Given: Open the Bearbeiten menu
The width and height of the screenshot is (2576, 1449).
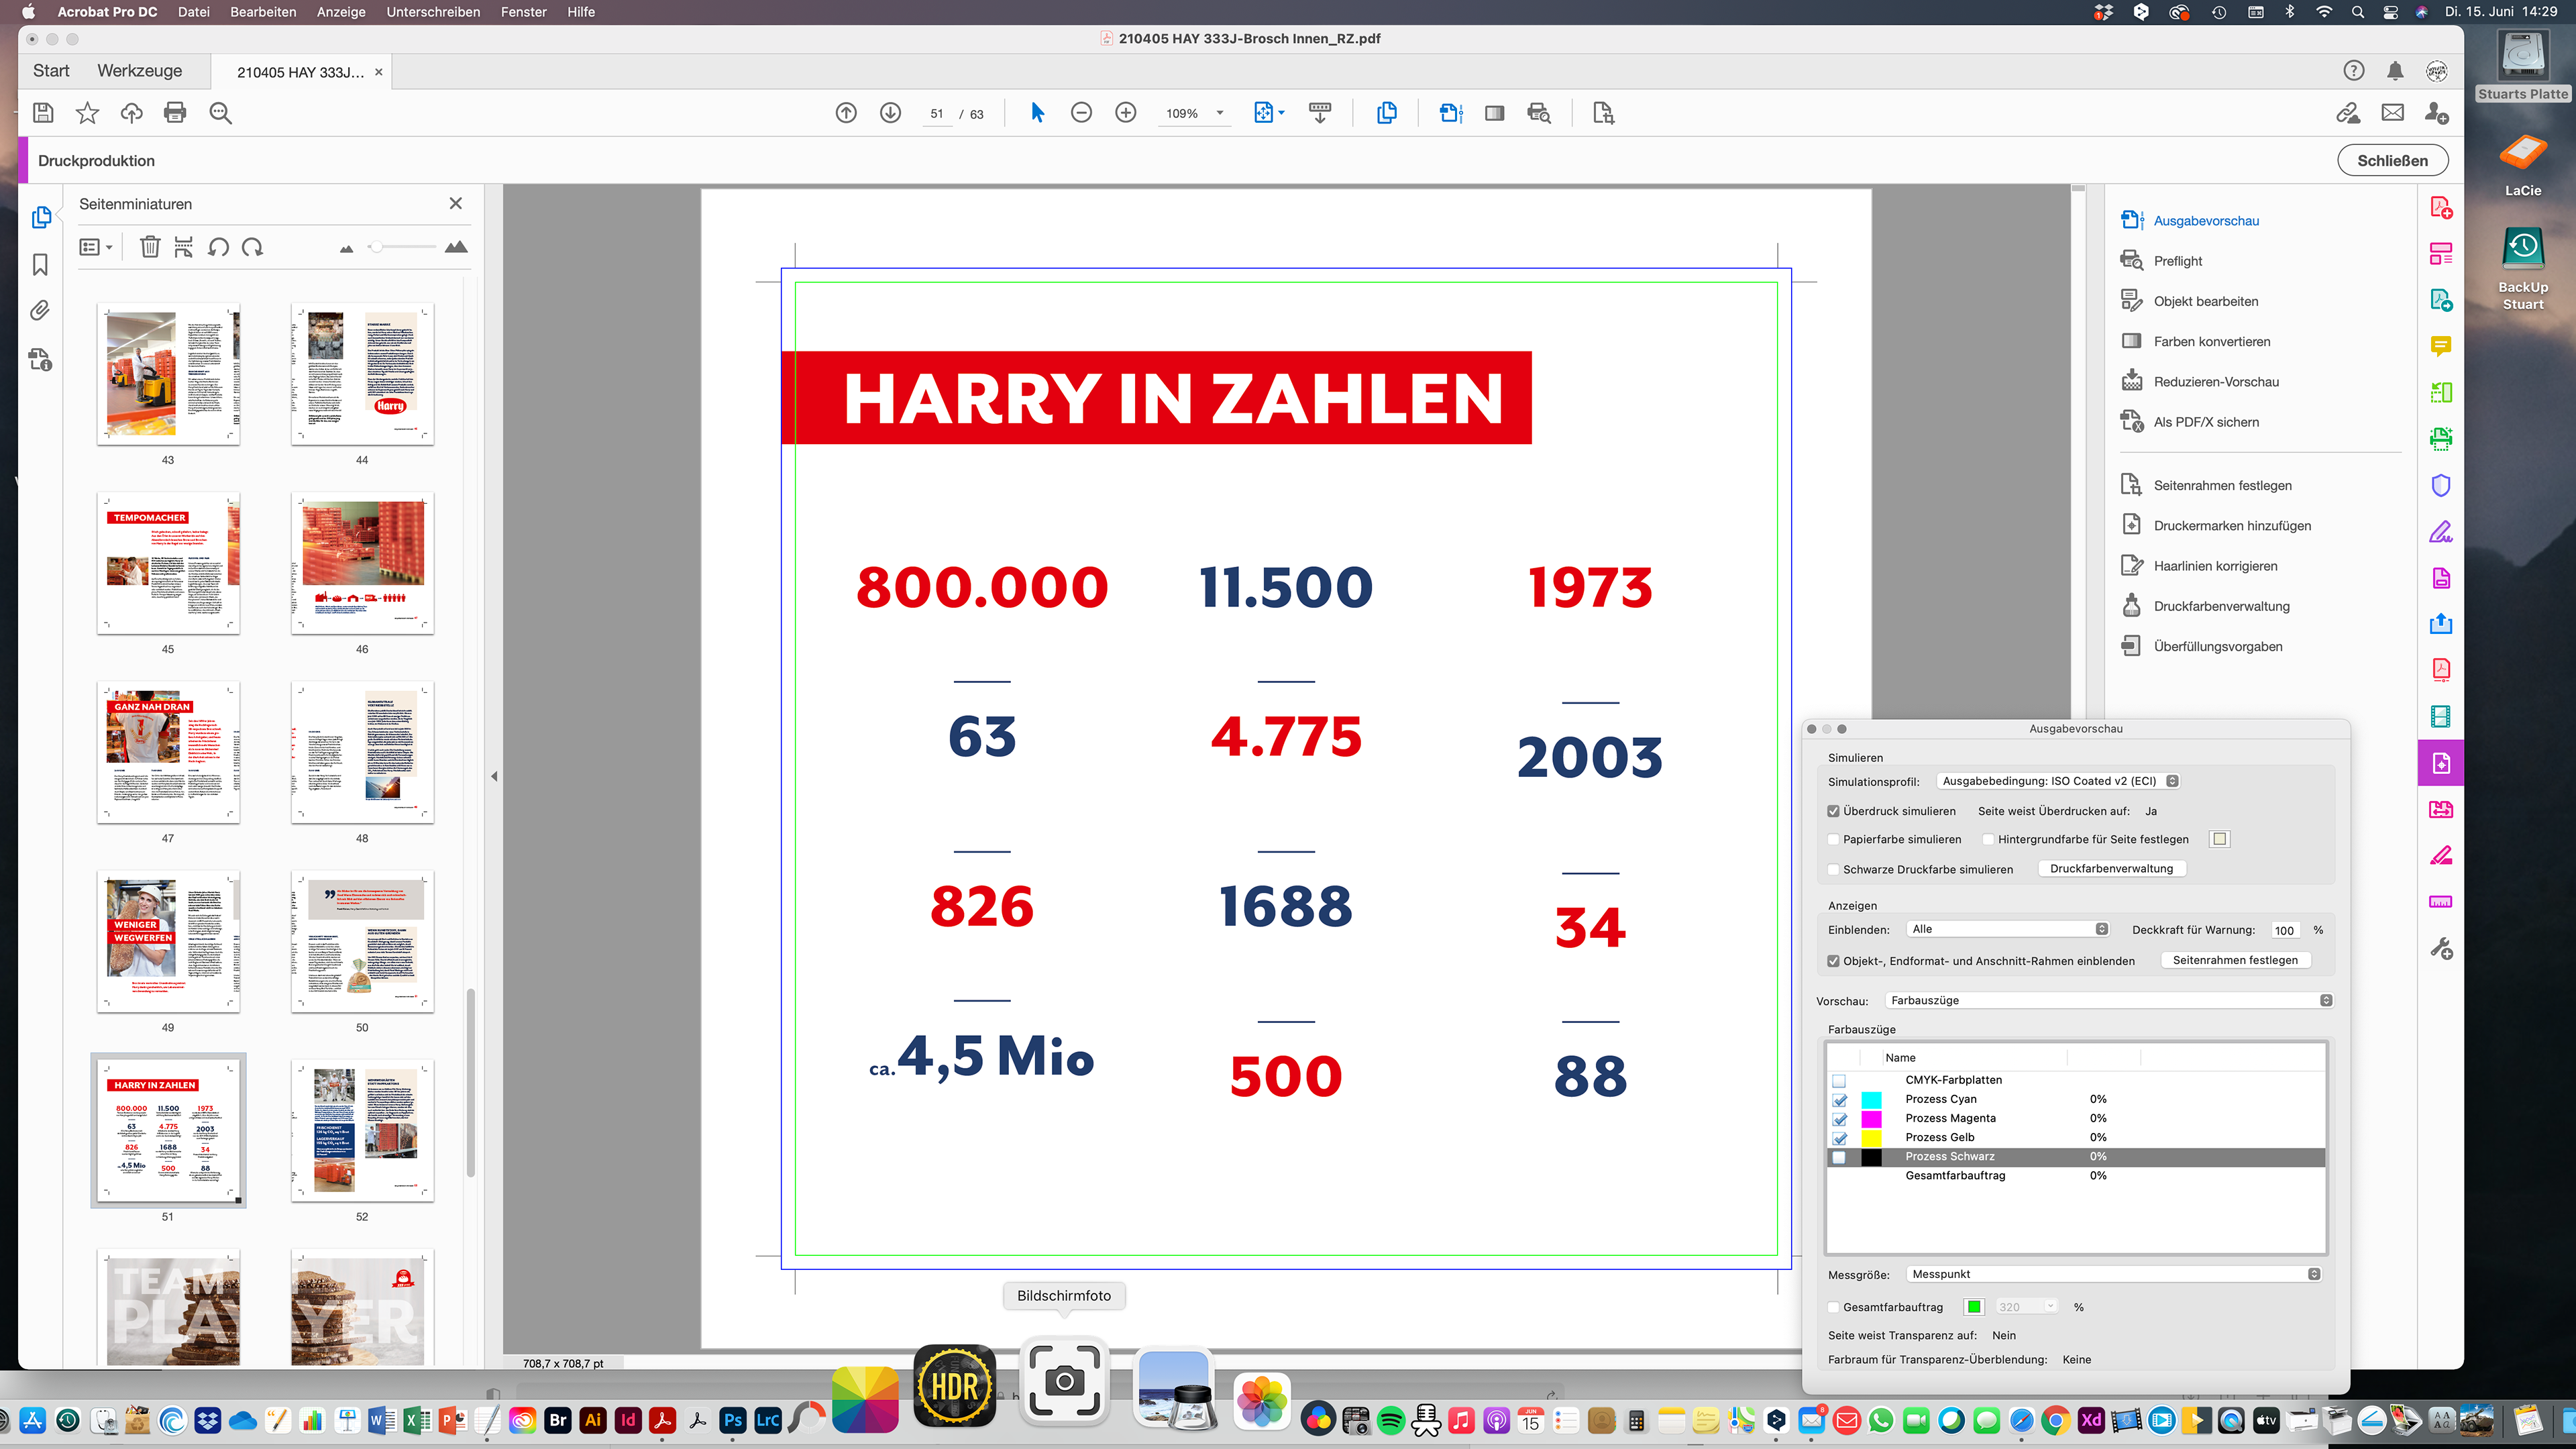Looking at the screenshot, I should pyautogui.click(x=263, y=12).
